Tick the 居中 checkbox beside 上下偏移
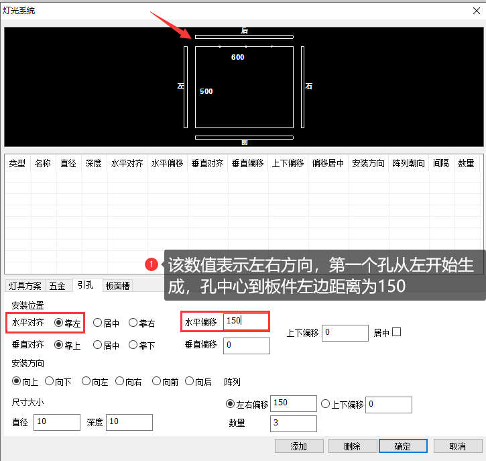This screenshot has height=461, width=486. coord(396,332)
